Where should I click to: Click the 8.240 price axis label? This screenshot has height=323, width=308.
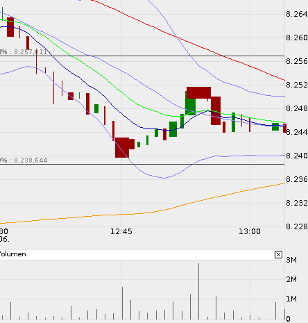point(297,156)
